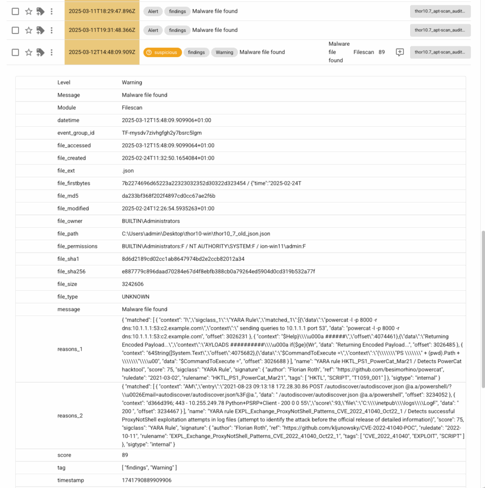The width and height of the screenshot is (485, 488).
Task: Click the Level value Warning
Action: point(132,82)
